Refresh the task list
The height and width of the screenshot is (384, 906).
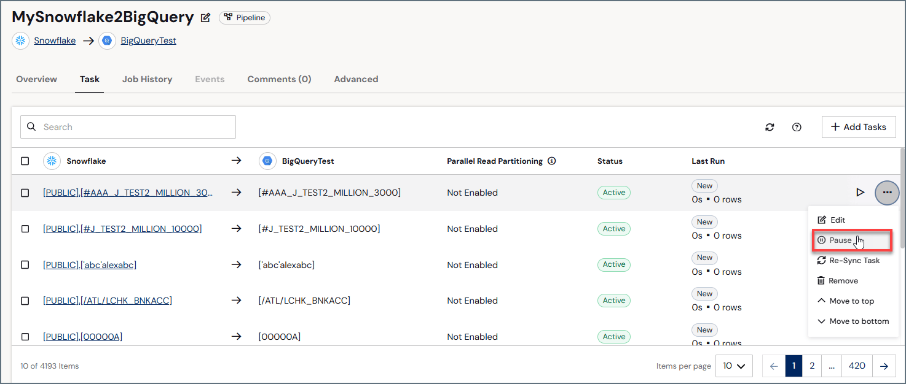tap(770, 127)
